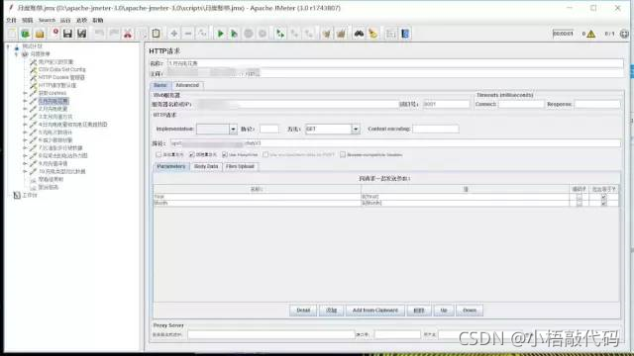Switch to the Advanced tab

[x=187, y=85]
